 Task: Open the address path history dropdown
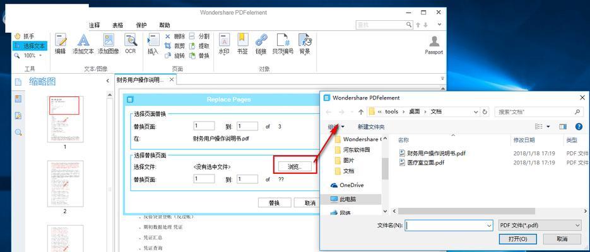coord(476,112)
